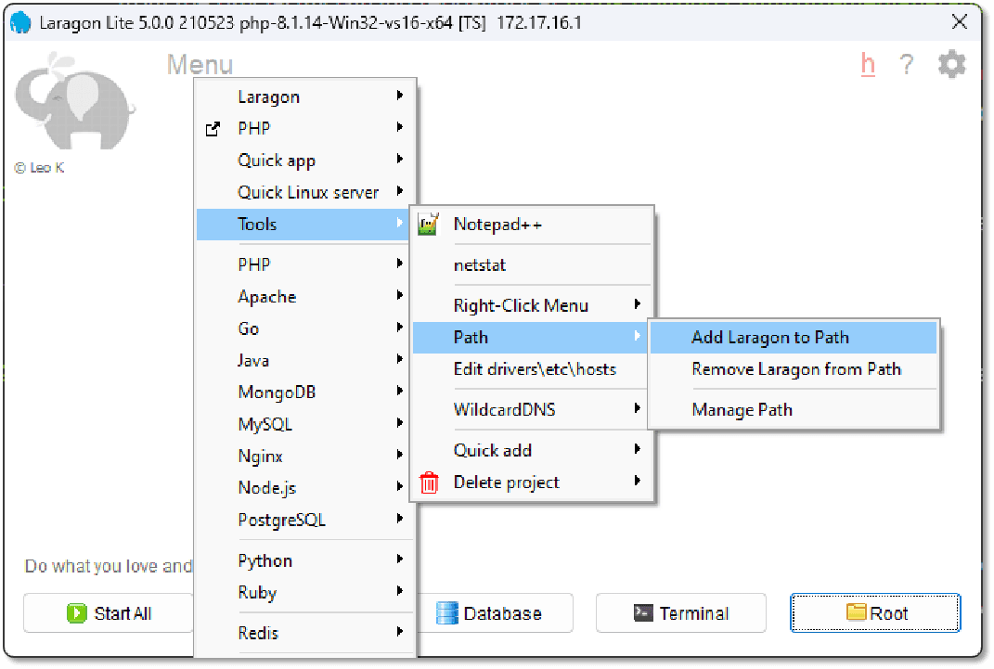
Task: Expand Quick Linux server submenu arrow
Action: (x=399, y=191)
